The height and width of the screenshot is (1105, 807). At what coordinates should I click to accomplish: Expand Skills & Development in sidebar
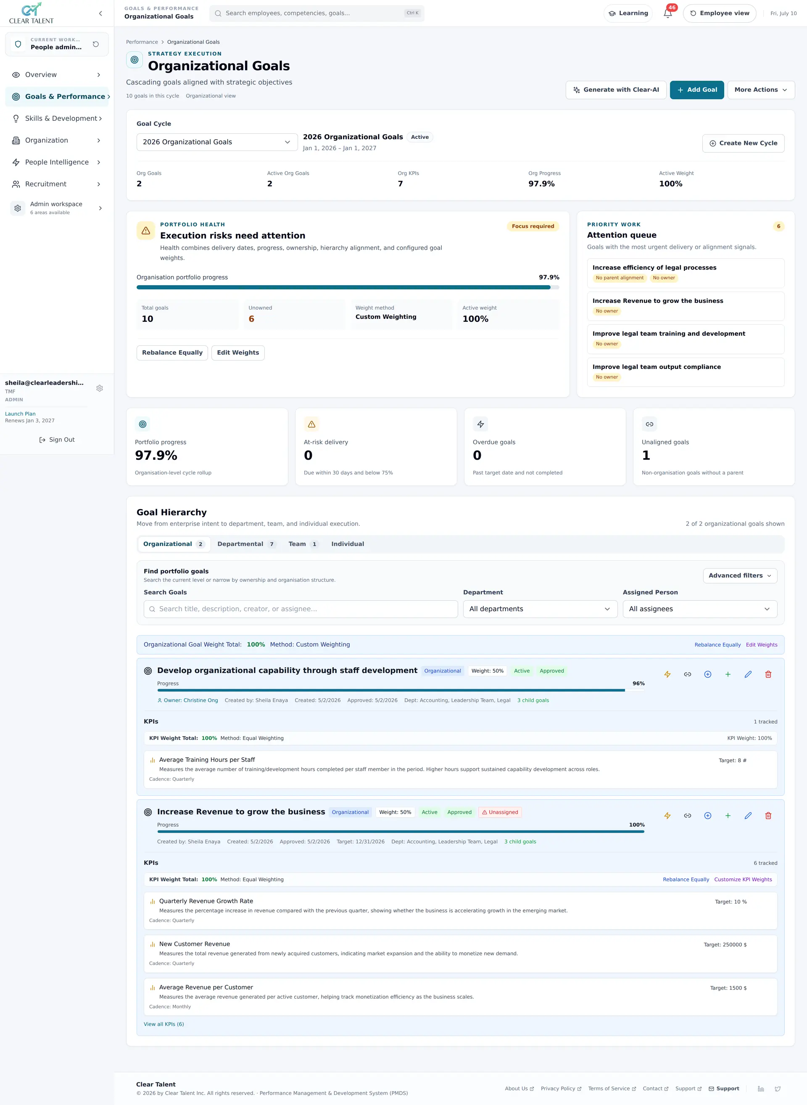(x=57, y=118)
